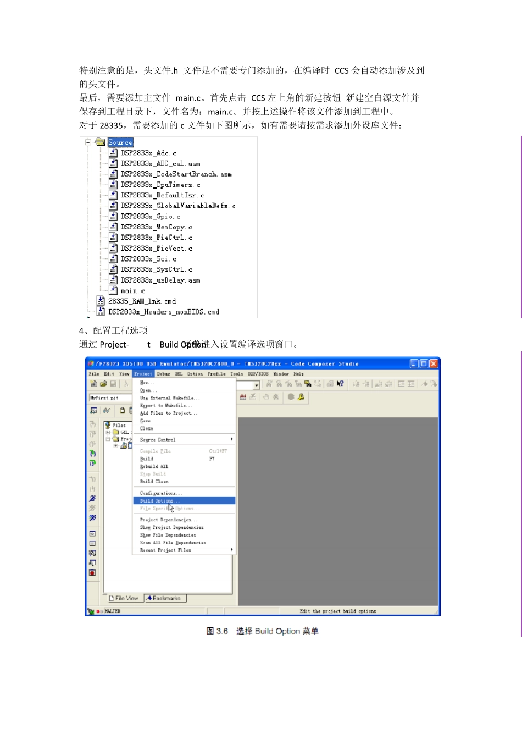The height and width of the screenshot is (739, 522).
Task: Open the View menu
Action: point(125,374)
